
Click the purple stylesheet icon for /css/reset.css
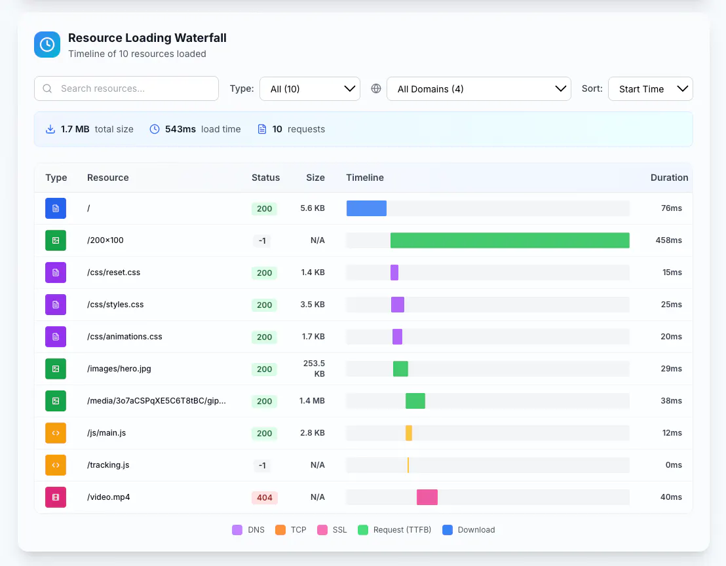click(x=56, y=273)
